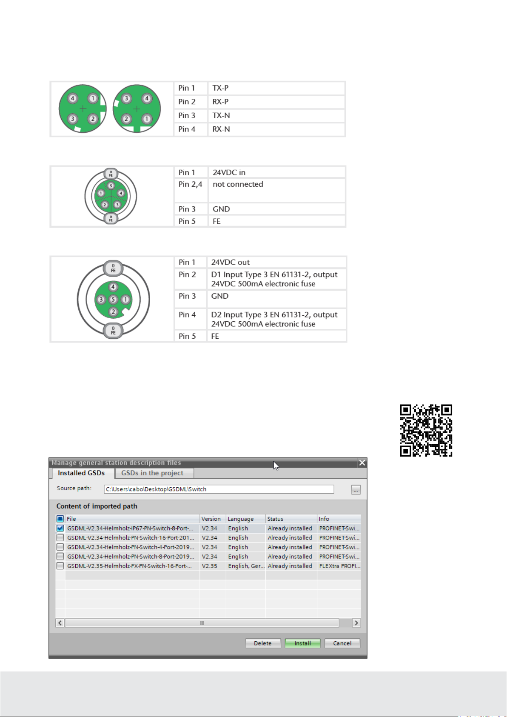Screen dimensions: 507x717
Task: Click the dialog title 'Manage general station description files'
Action: point(116,463)
